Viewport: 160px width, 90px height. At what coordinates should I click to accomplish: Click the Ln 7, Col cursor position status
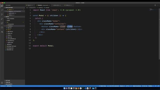pyautogui.click(x=113, y=86)
